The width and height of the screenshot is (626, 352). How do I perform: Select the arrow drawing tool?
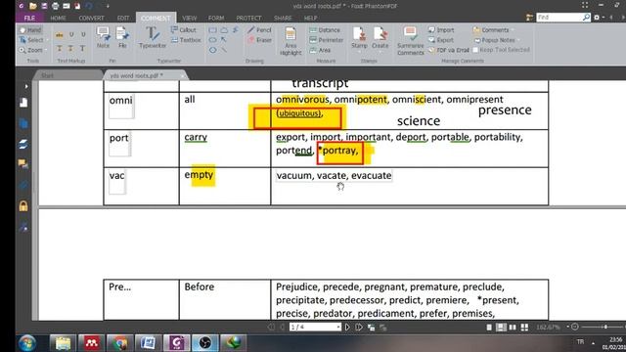click(224, 40)
